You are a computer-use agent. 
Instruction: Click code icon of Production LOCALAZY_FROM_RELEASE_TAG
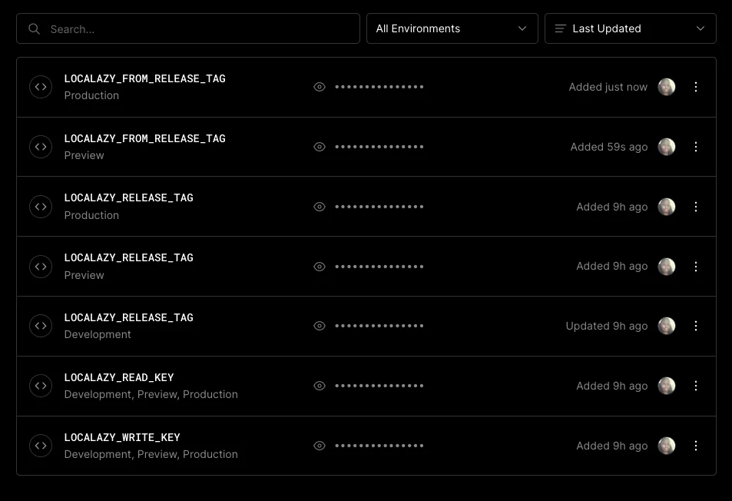point(41,87)
